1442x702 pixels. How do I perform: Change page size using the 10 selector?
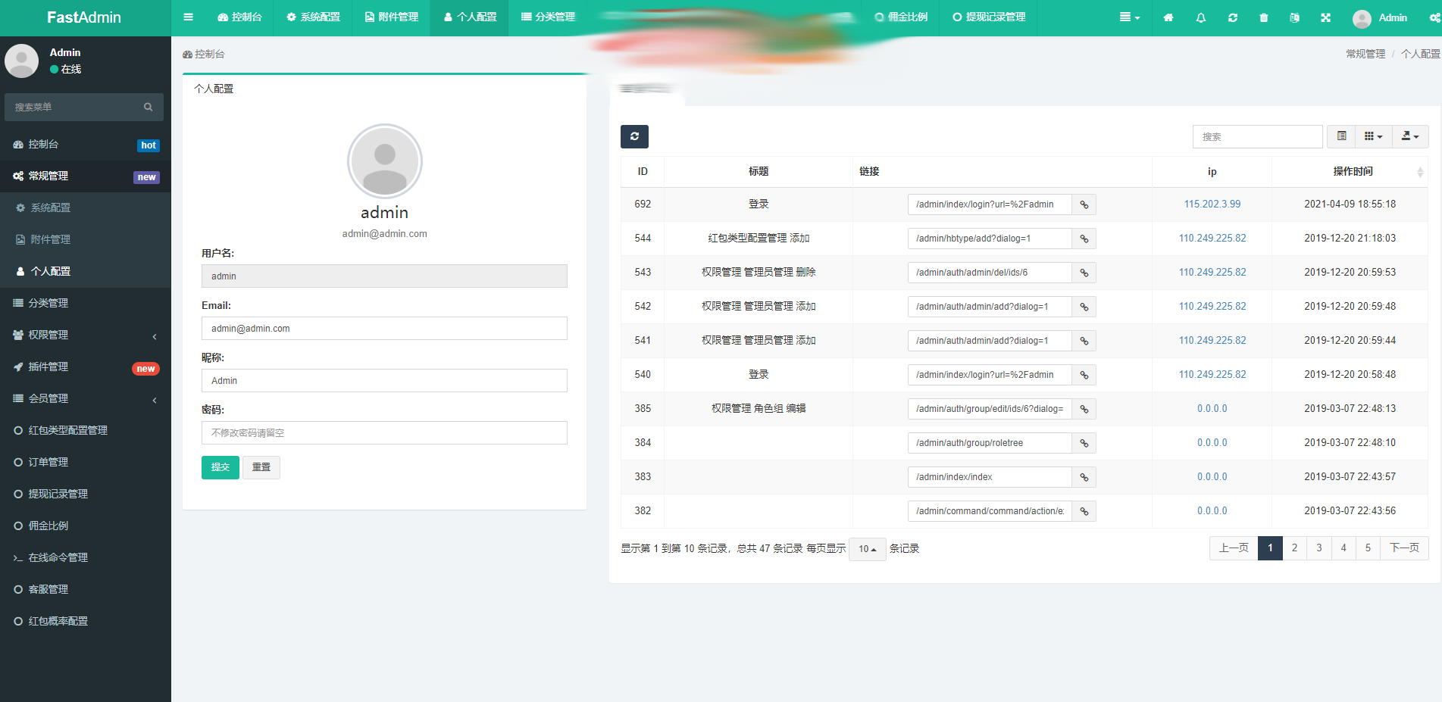tap(867, 548)
